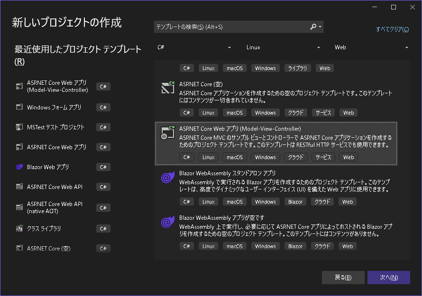The width and height of the screenshot is (422, 296).
Task: Click the search magnifier icon
Action: point(313,27)
